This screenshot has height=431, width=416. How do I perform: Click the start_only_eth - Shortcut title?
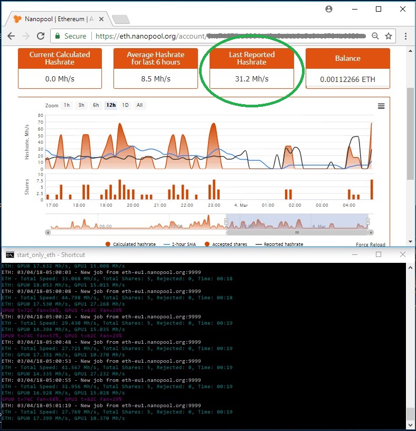click(x=51, y=255)
